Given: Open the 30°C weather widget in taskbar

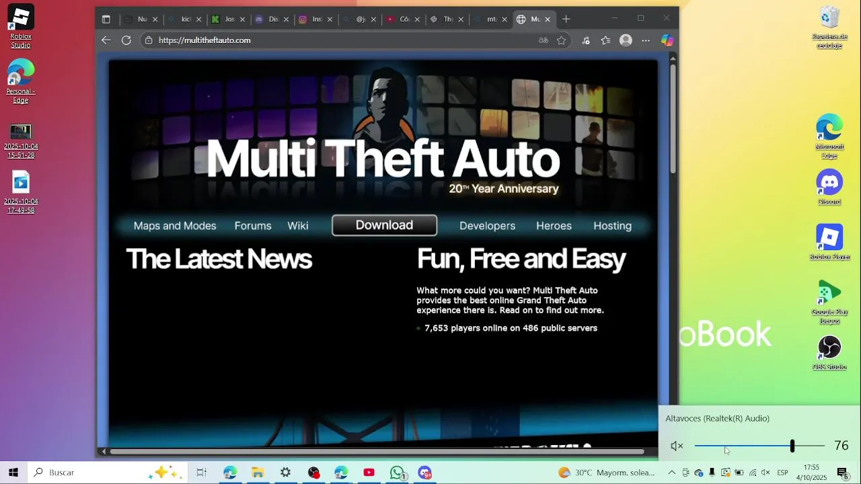Looking at the screenshot, I should click(606, 473).
